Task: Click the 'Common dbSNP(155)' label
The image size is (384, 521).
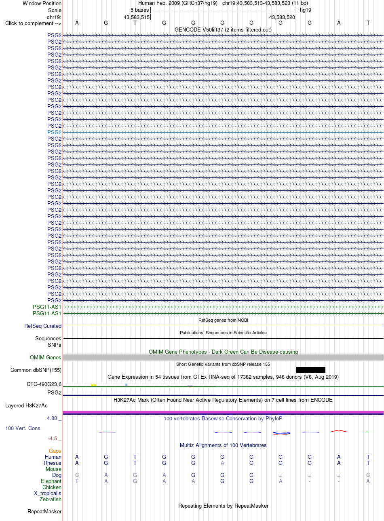Action: coord(36,370)
